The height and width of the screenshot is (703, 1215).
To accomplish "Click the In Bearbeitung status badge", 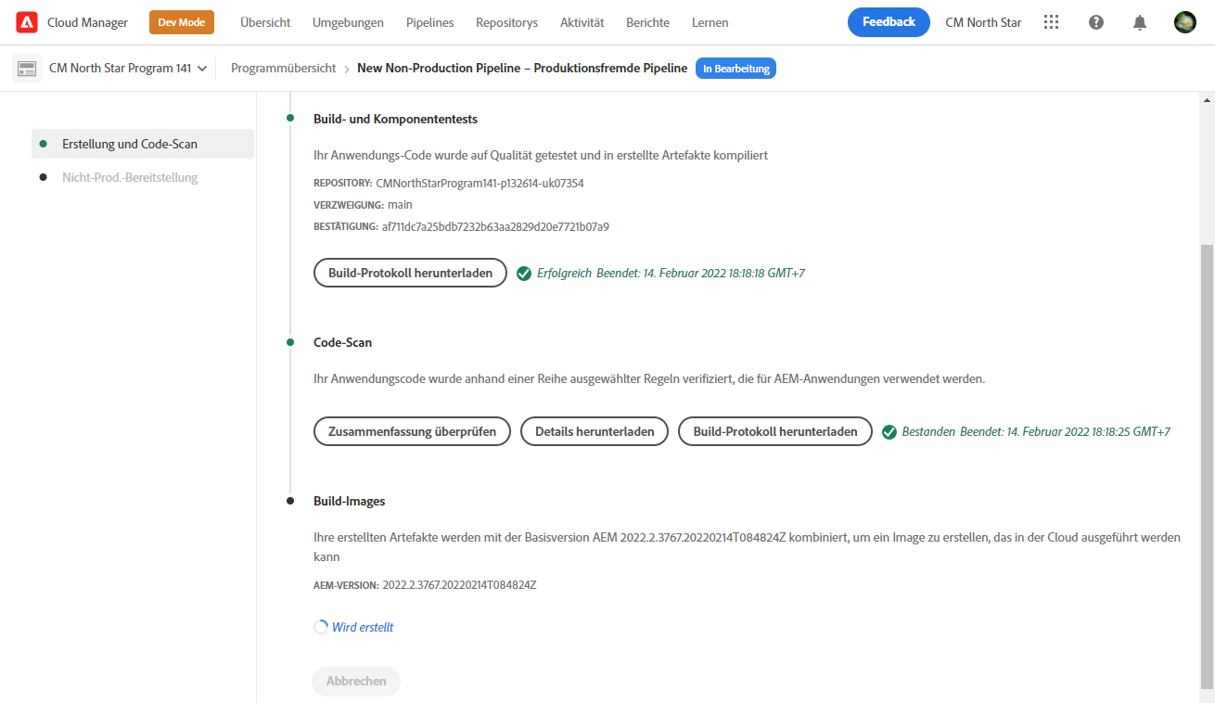I will tap(735, 69).
